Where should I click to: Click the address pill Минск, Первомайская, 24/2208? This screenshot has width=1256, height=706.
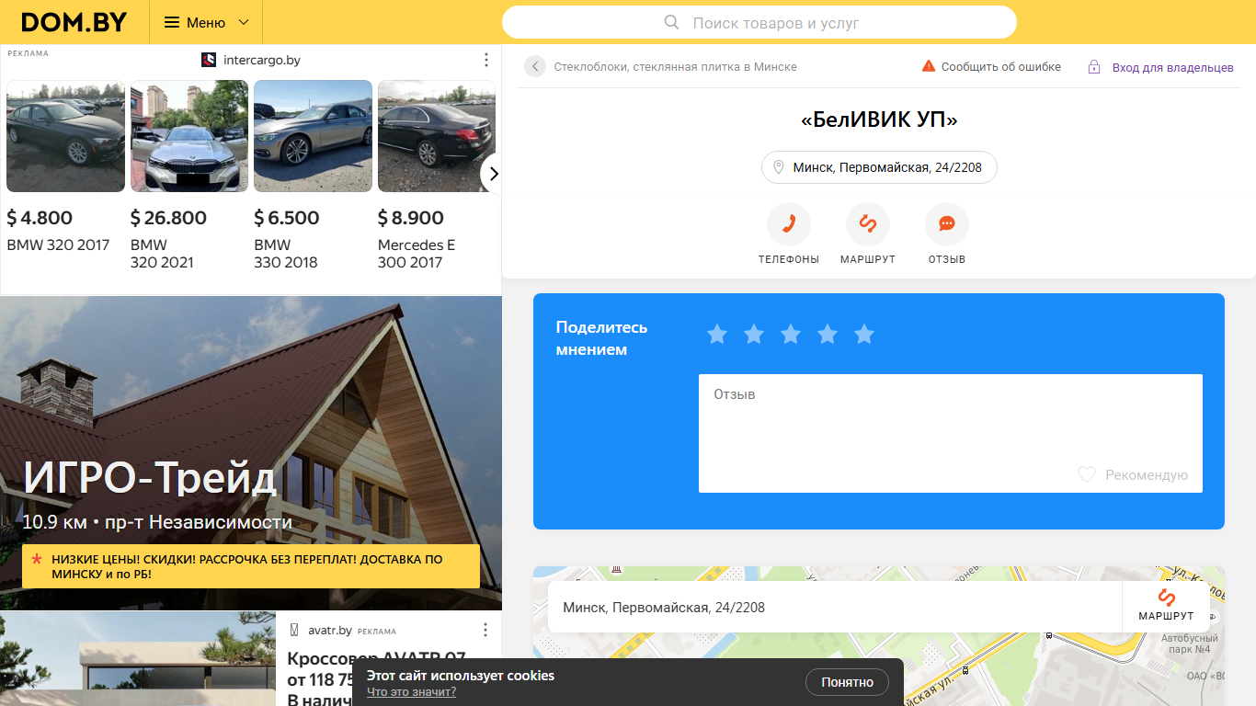pyautogui.click(x=879, y=167)
